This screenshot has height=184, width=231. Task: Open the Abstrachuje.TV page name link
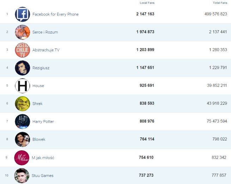pyautogui.click(x=46, y=50)
